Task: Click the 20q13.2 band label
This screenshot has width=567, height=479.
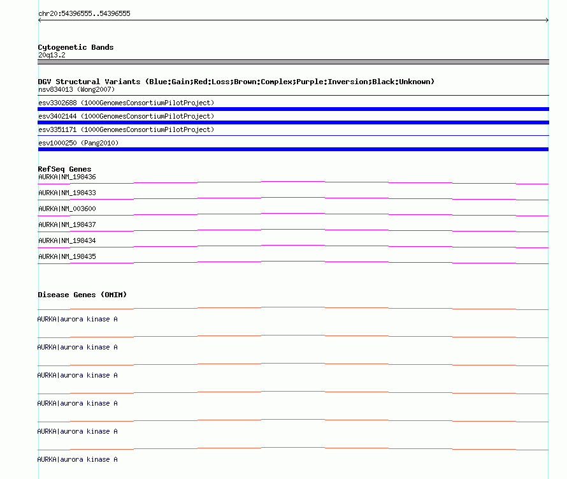Action: click(x=52, y=55)
